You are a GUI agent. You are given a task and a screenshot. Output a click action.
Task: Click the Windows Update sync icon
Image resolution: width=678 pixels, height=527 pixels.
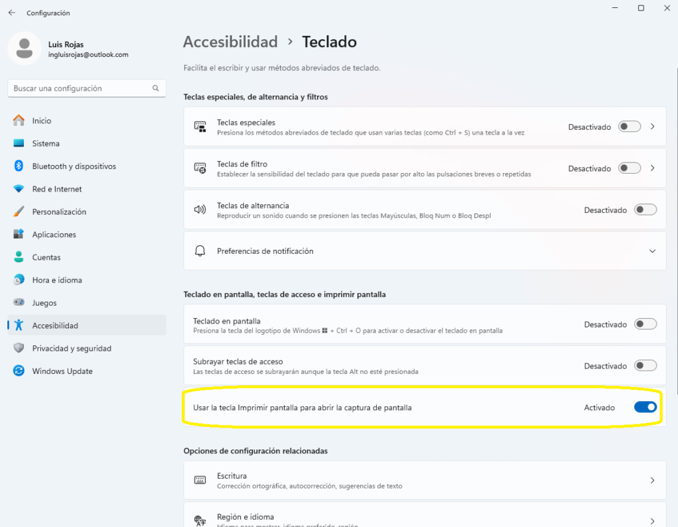coord(19,371)
